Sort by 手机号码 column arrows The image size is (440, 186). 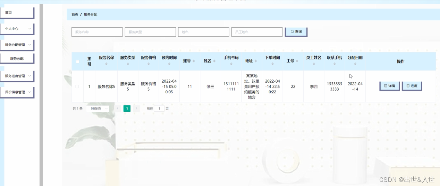[231, 64]
